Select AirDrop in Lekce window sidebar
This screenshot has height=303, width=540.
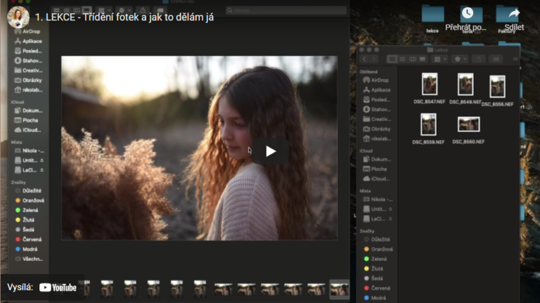point(376,80)
